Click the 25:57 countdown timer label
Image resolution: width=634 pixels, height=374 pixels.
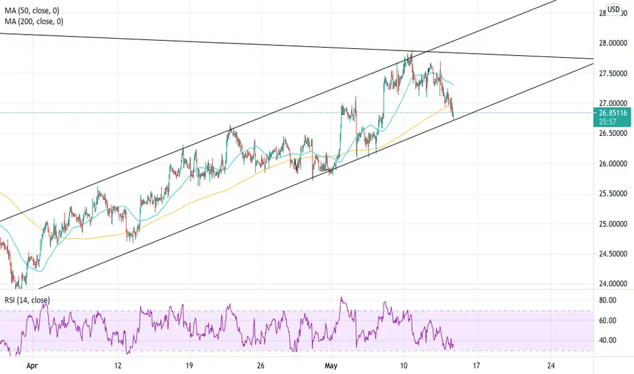[x=607, y=122]
